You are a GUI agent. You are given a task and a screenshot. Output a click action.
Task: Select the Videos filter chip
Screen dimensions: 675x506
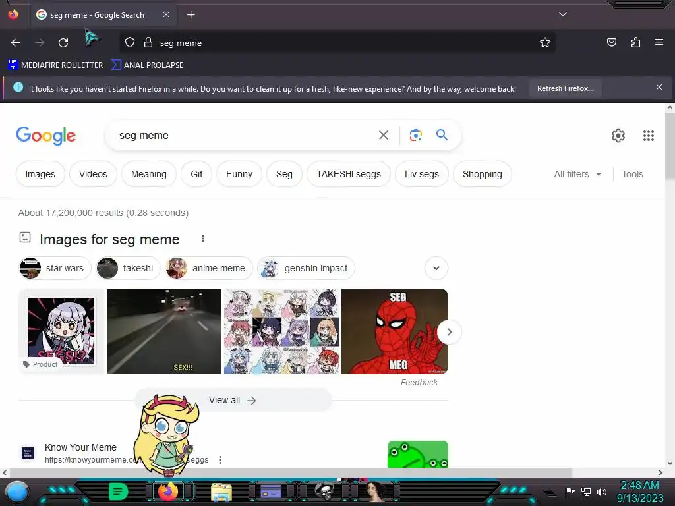click(93, 174)
